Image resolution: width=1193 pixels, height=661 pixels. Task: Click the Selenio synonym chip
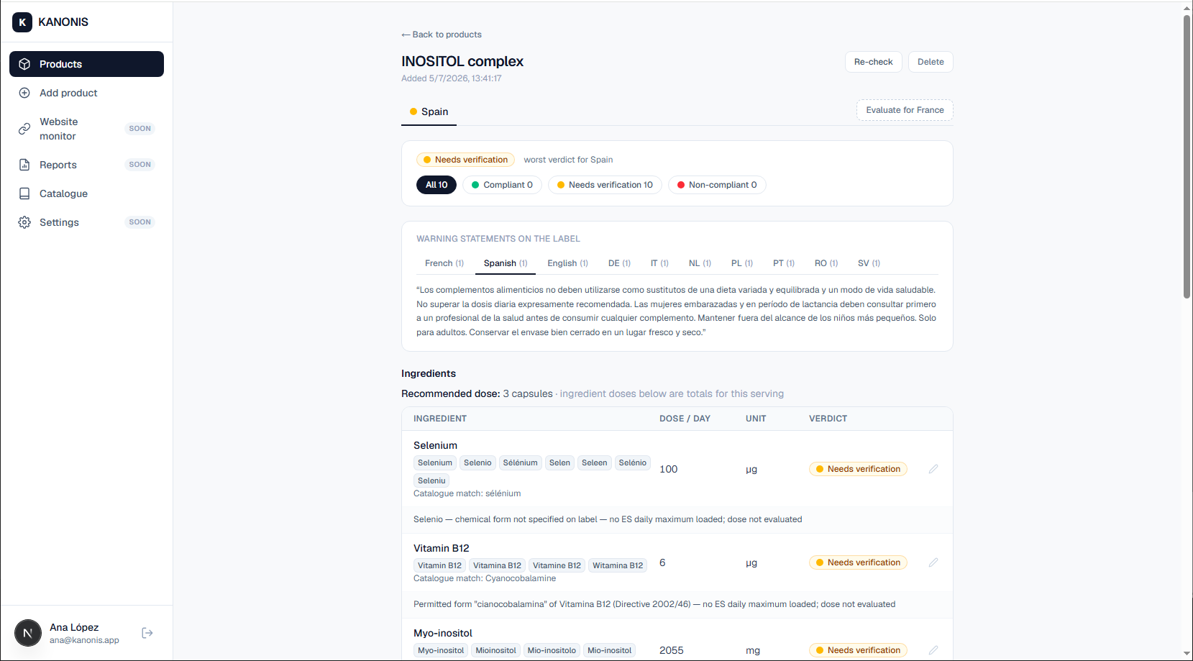click(x=477, y=463)
